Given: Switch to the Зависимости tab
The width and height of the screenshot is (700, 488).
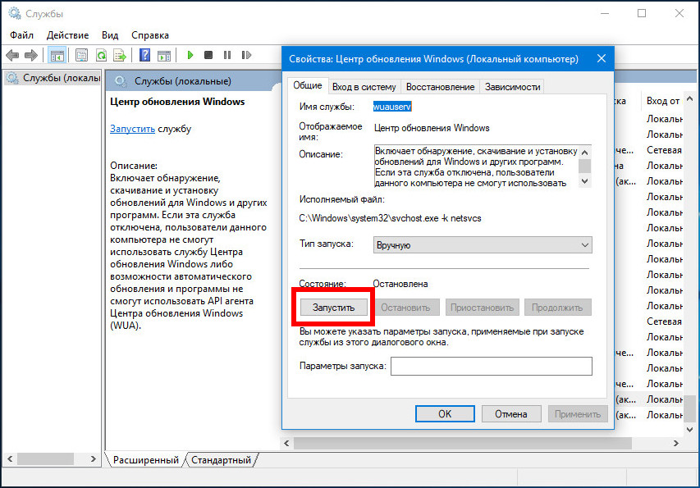Looking at the screenshot, I should tap(513, 87).
